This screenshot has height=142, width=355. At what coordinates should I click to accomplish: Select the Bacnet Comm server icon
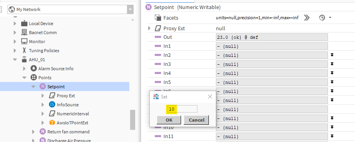[24, 33]
